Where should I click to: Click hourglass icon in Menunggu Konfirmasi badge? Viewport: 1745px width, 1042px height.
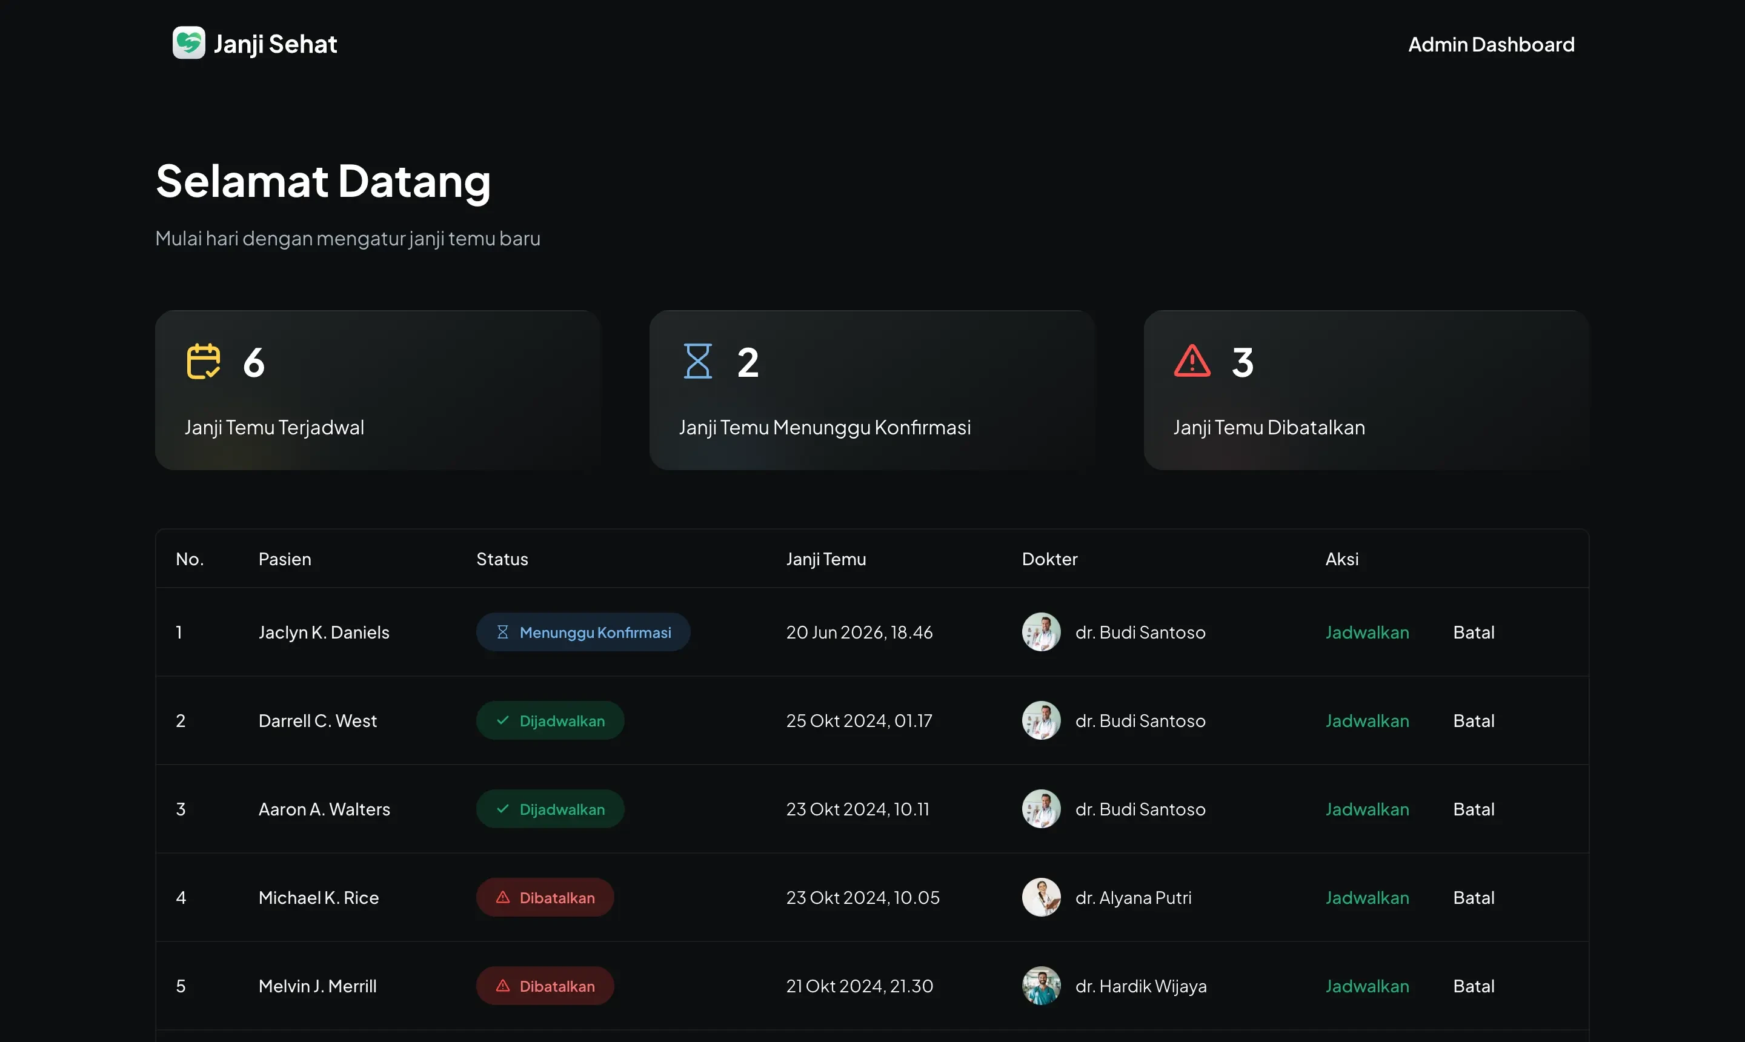(503, 632)
